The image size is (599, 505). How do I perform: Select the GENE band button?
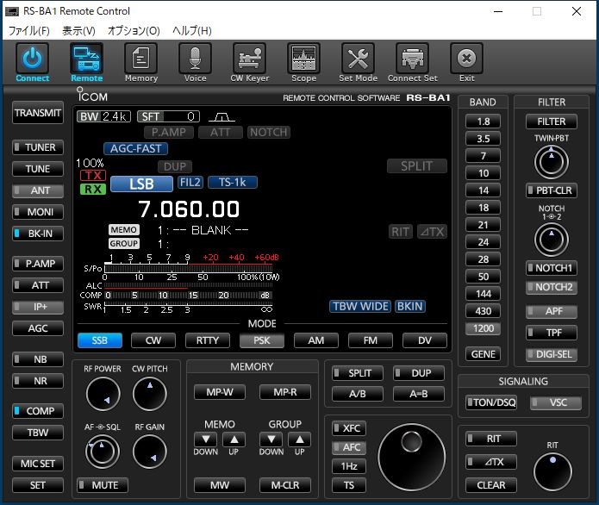483,354
